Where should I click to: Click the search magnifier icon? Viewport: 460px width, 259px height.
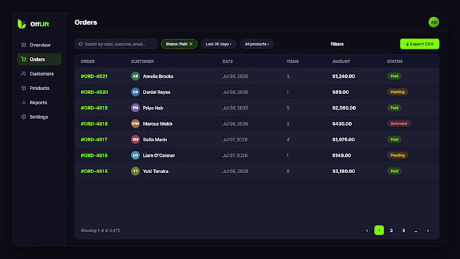pos(80,44)
